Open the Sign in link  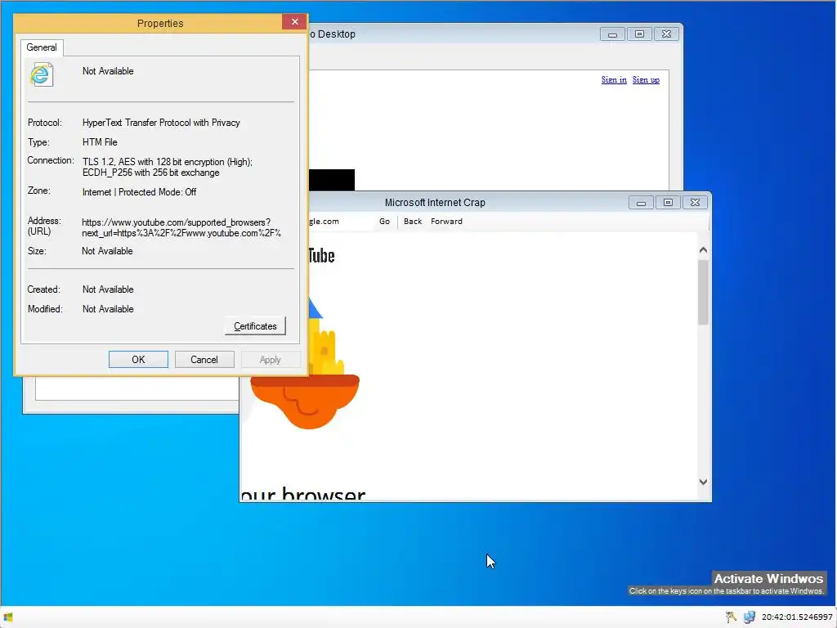click(614, 79)
